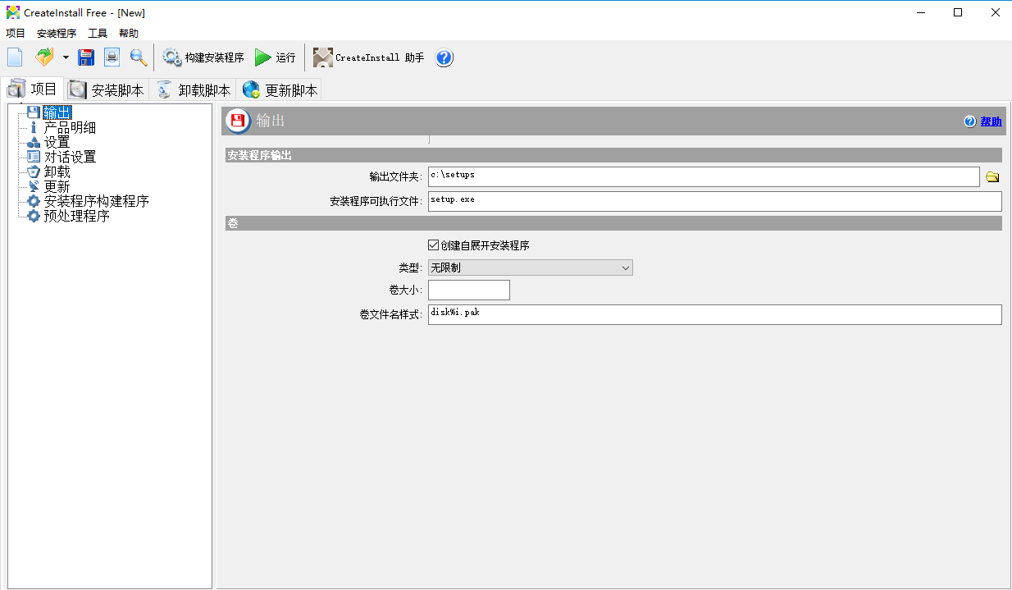1012x590 pixels.
Task: Click the print icon on the toolbar
Action: tap(111, 57)
